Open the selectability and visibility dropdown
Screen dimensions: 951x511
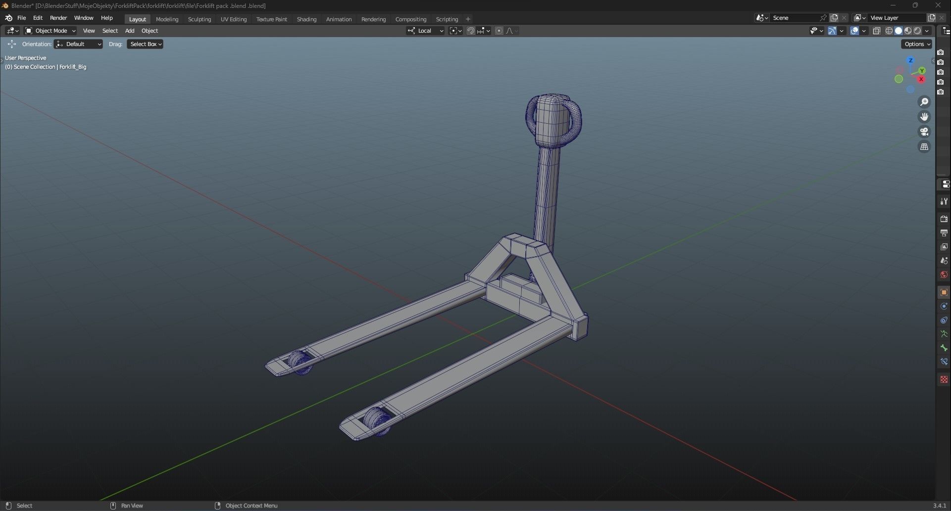816,31
